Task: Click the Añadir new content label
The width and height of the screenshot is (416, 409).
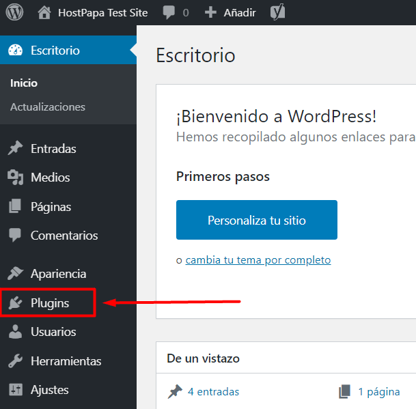Action: pyautogui.click(x=240, y=12)
